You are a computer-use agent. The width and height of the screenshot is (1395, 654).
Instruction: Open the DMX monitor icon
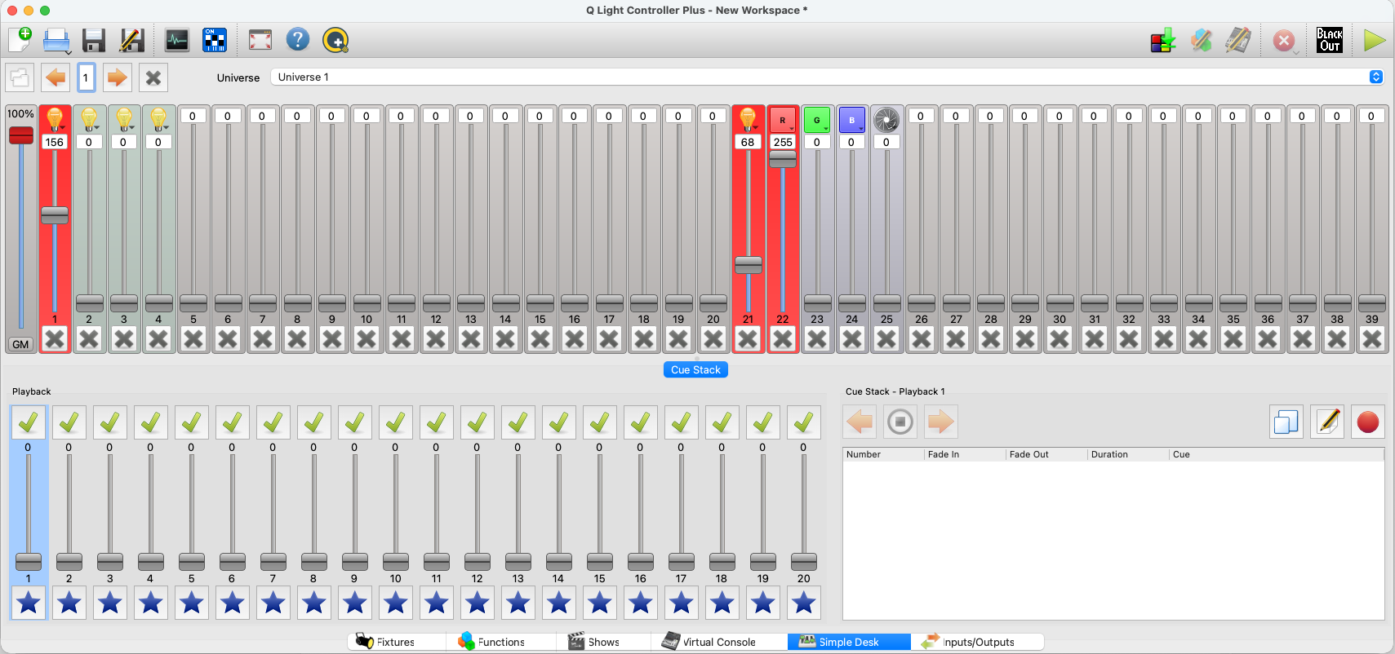coord(176,40)
